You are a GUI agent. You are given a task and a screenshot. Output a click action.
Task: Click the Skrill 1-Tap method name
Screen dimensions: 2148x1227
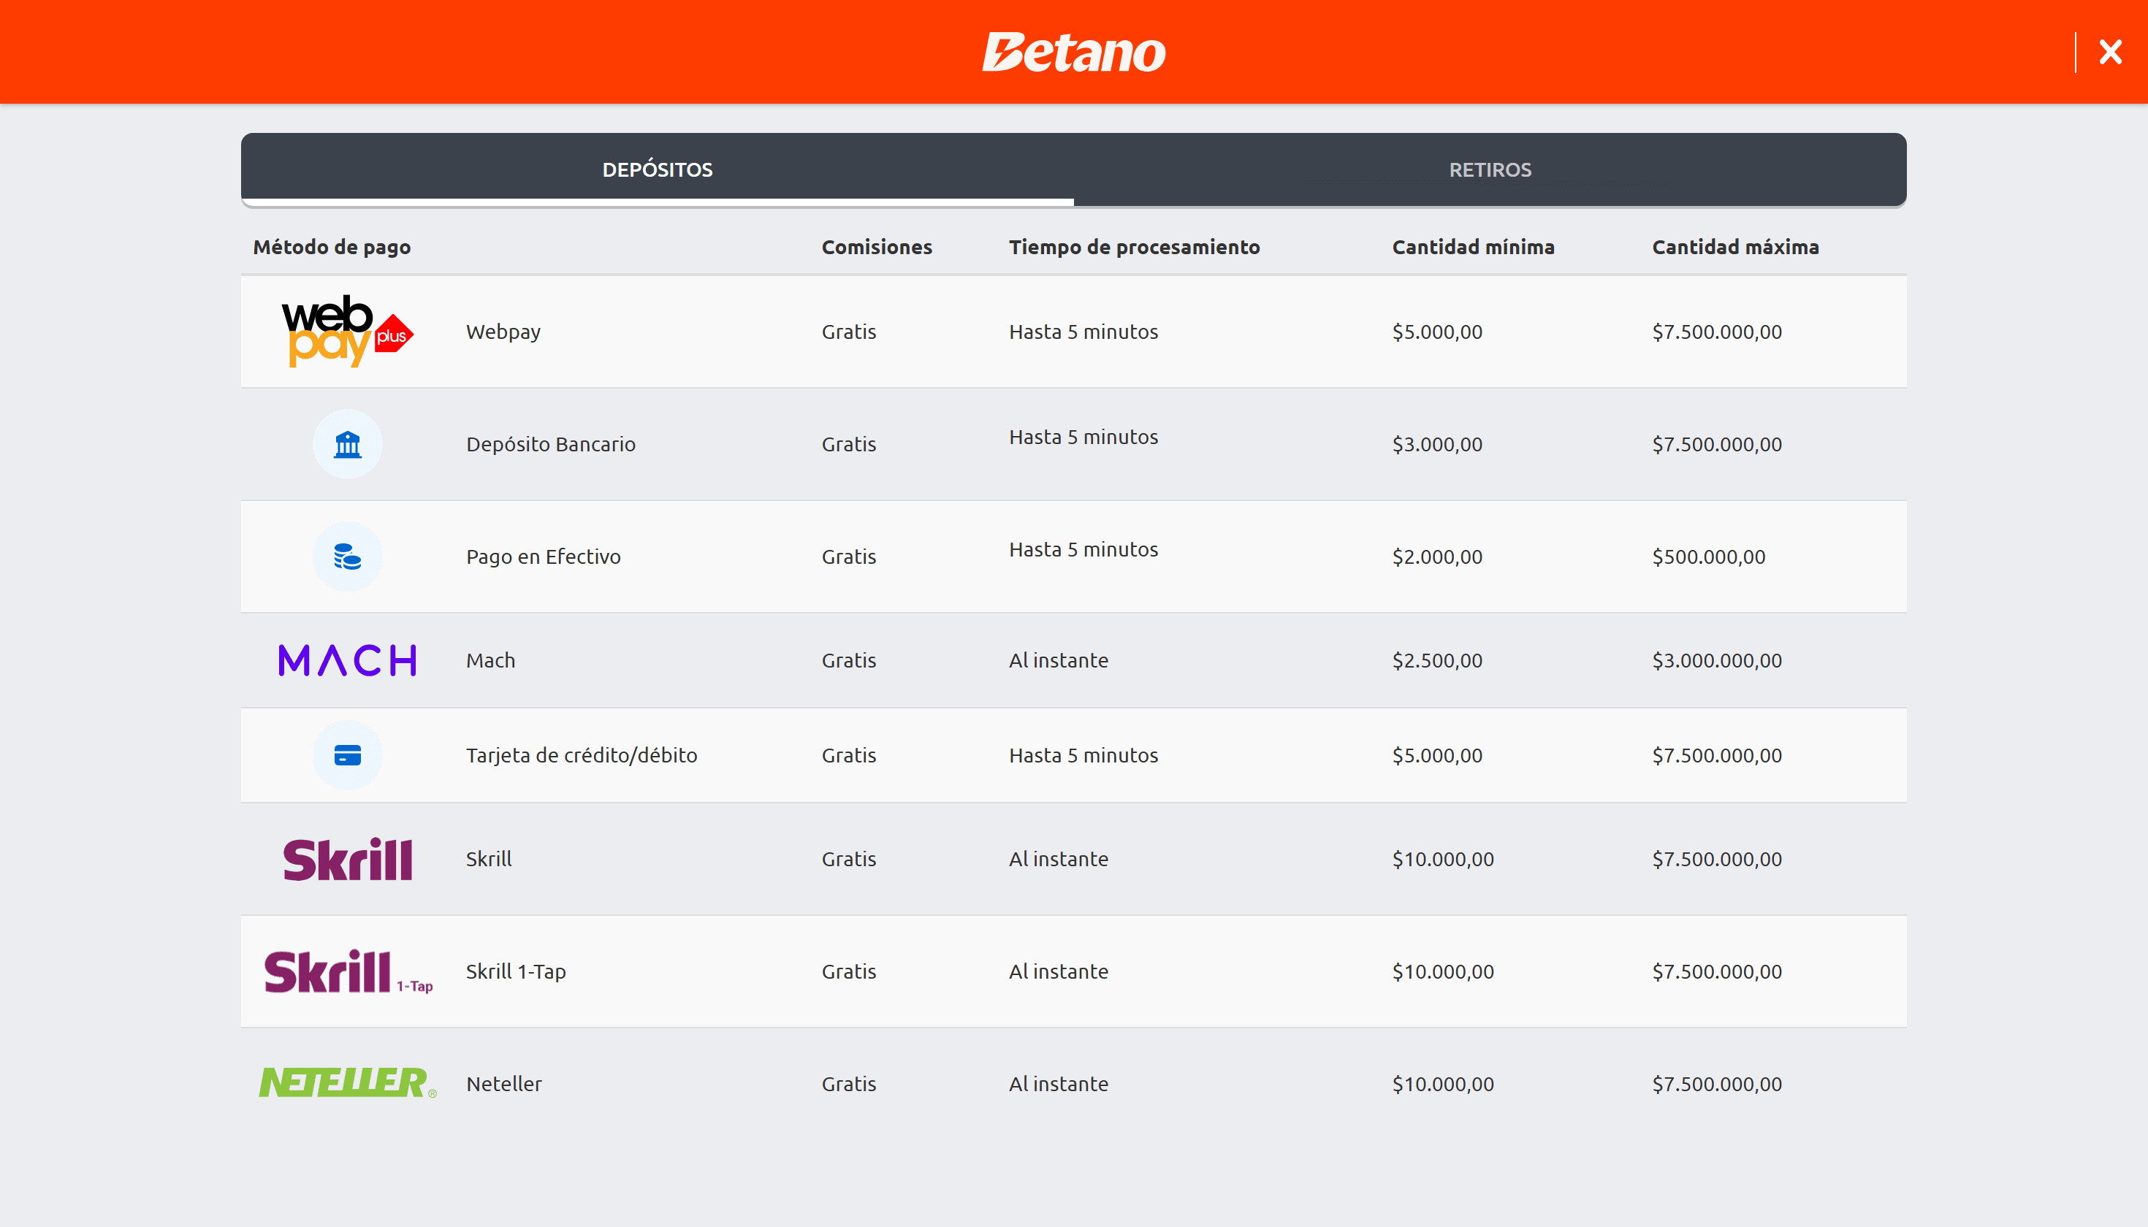(515, 971)
